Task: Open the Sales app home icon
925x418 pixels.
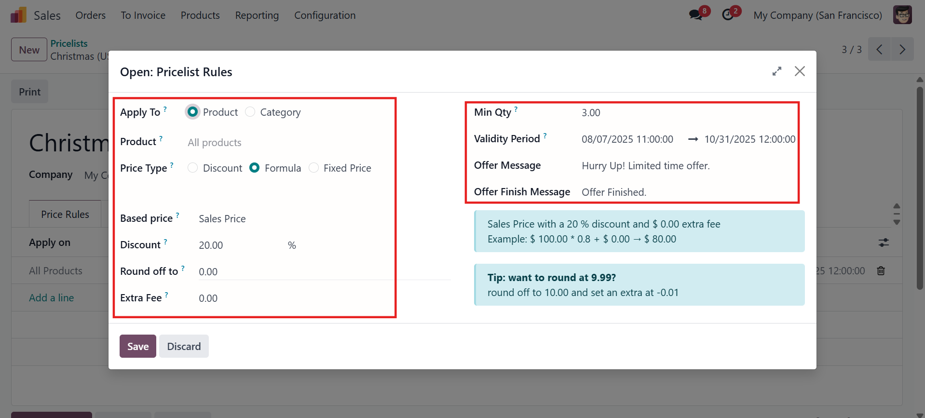Action: pos(18,15)
